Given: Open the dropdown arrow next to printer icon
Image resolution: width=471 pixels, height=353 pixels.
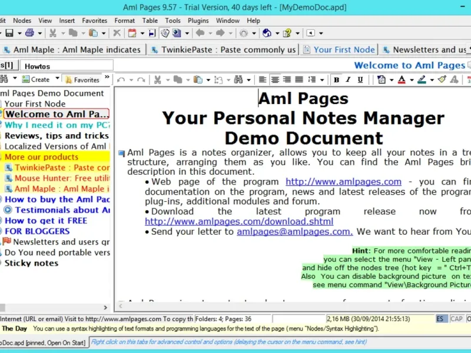Looking at the screenshot, I should pyautogui.click(x=39, y=34).
